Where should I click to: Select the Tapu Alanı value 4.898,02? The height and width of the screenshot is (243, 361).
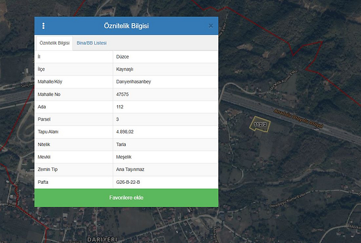click(x=125, y=132)
